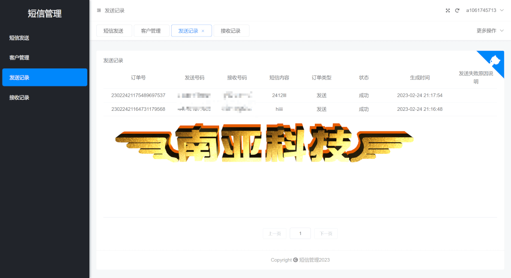
Task: Click message content 2412lll
Action: click(279, 95)
